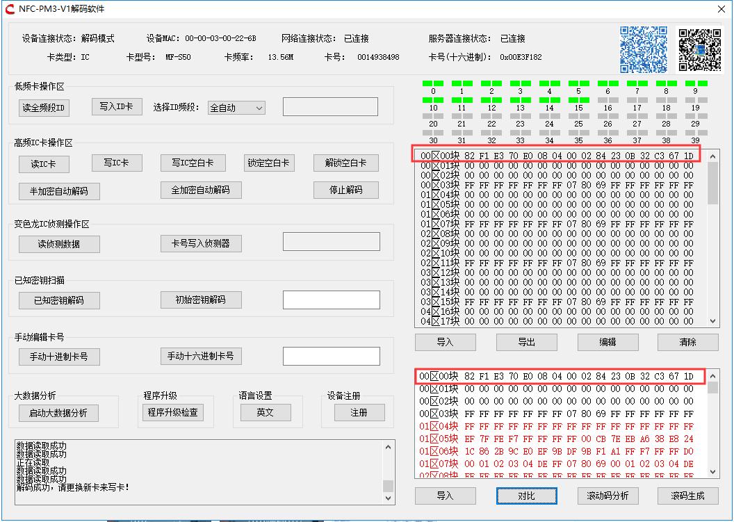The width and height of the screenshot is (734, 522).
Task: Click the 初始密钥解码 button
Action: coord(201,300)
